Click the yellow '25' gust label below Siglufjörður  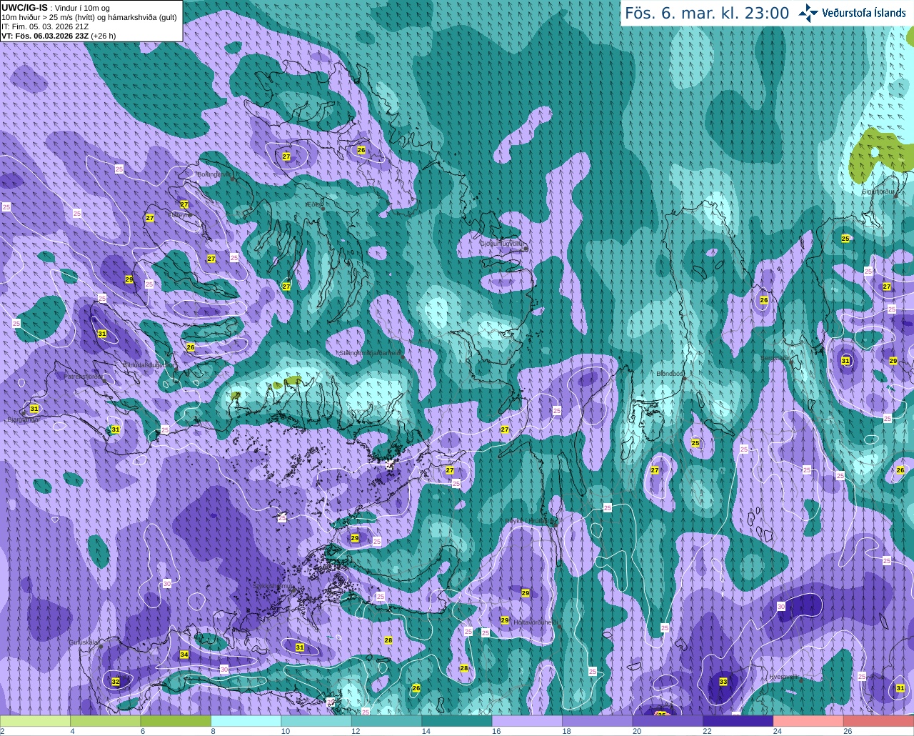(x=845, y=239)
